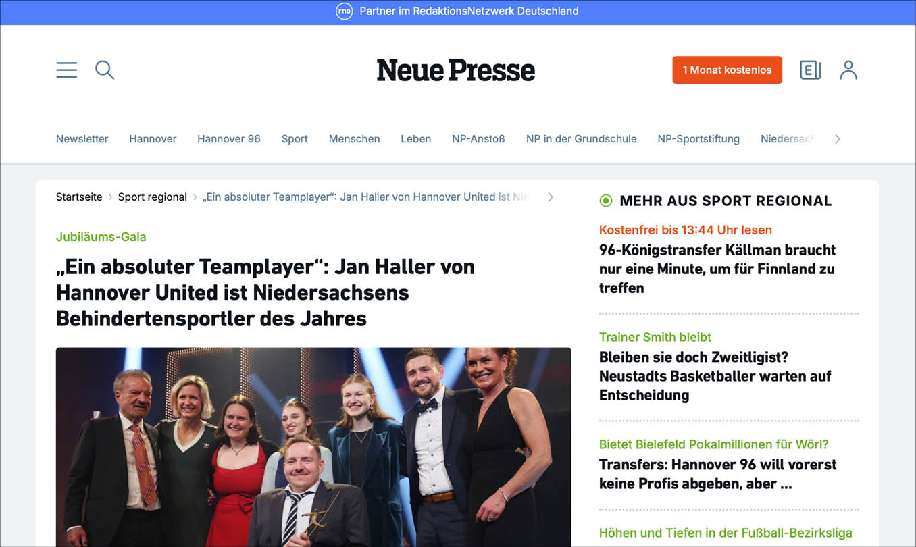
Task: Click the Neue Presse masthead logo
Action: click(x=455, y=70)
